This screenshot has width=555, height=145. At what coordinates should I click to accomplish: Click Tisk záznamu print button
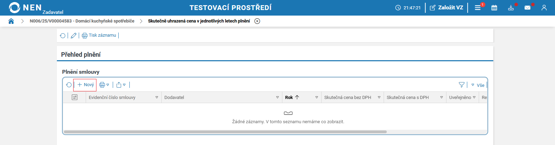click(99, 35)
